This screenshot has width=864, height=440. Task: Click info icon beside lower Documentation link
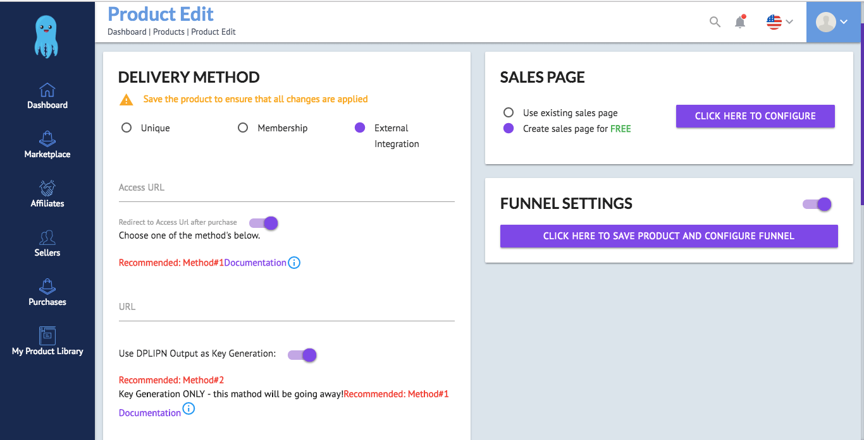point(188,409)
